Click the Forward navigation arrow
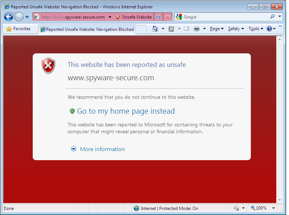The image size is (289, 215). [x=19, y=17]
